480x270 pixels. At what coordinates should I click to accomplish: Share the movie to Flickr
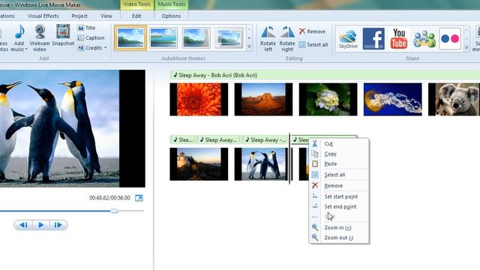coord(450,38)
